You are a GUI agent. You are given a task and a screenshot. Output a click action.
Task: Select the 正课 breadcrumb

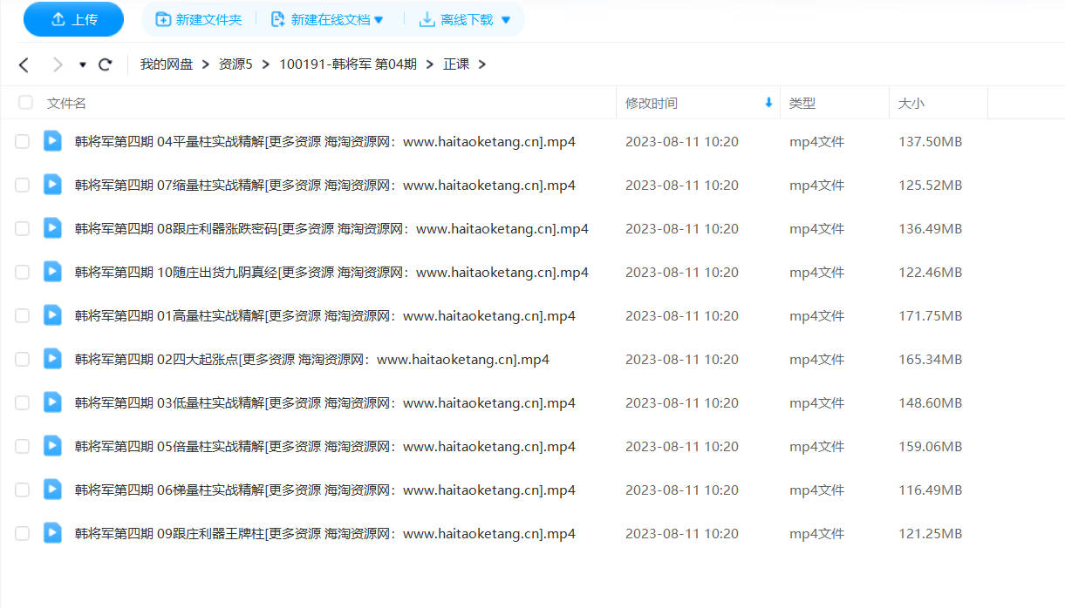point(456,64)
